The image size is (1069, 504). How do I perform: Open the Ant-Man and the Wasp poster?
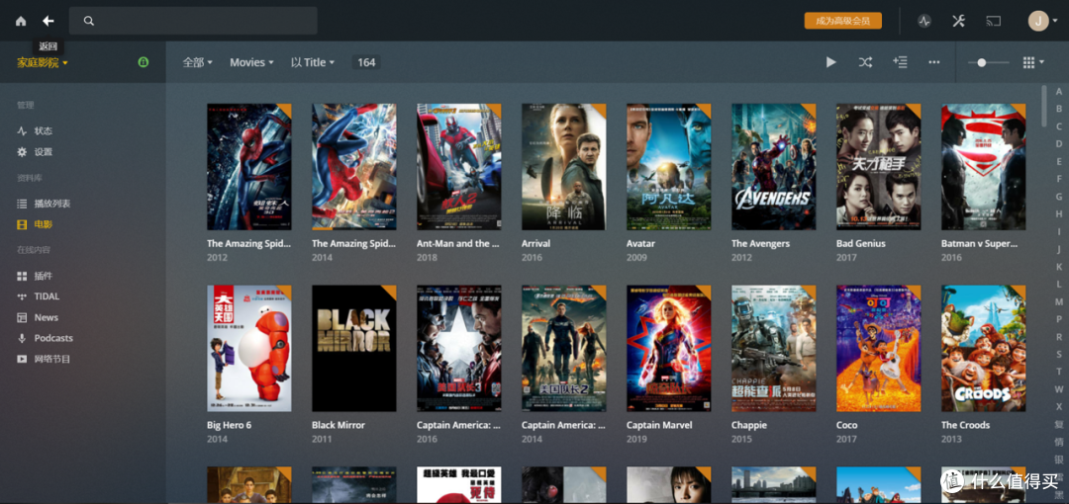tap(459, 167)
